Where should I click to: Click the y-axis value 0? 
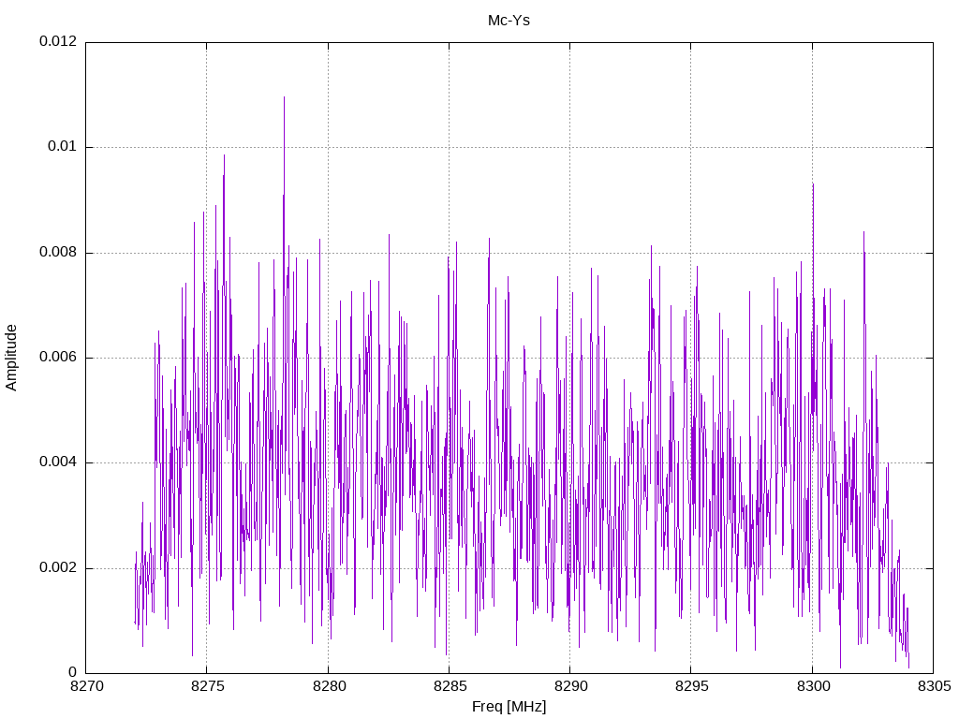[73, 672]
